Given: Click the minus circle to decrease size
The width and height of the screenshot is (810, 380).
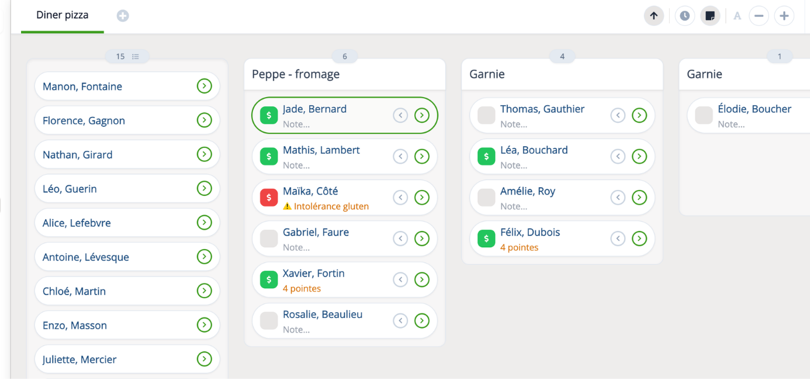Looking at the screenshot, I should 759,16.
